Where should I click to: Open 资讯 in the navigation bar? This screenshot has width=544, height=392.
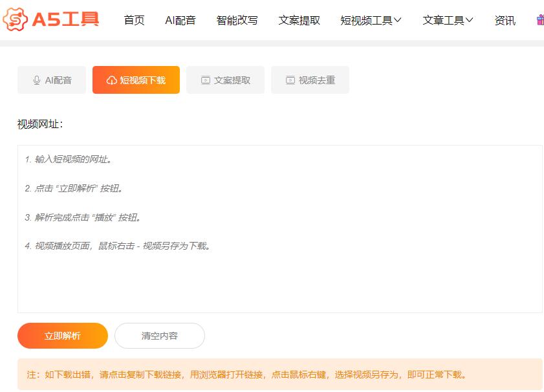pyautogui.click(x=505, y=20)
